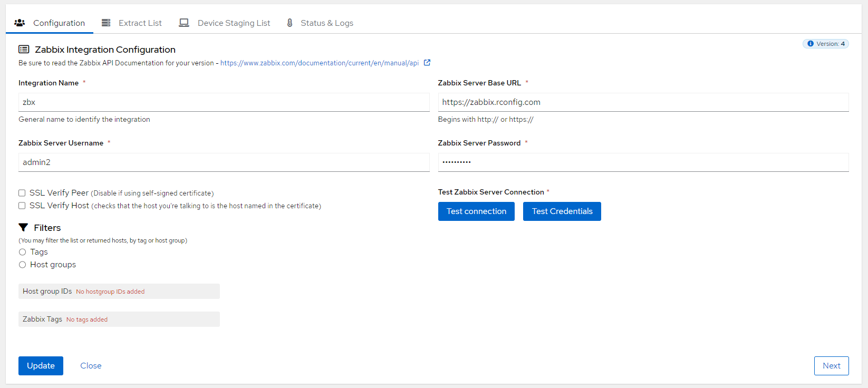Click the 'Test Zabbix Server Connection' label
Viewport: 868px width, 388px height.
[491, 192]
